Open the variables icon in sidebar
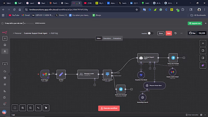Screen dimensions: 208x117 (5, 84)
